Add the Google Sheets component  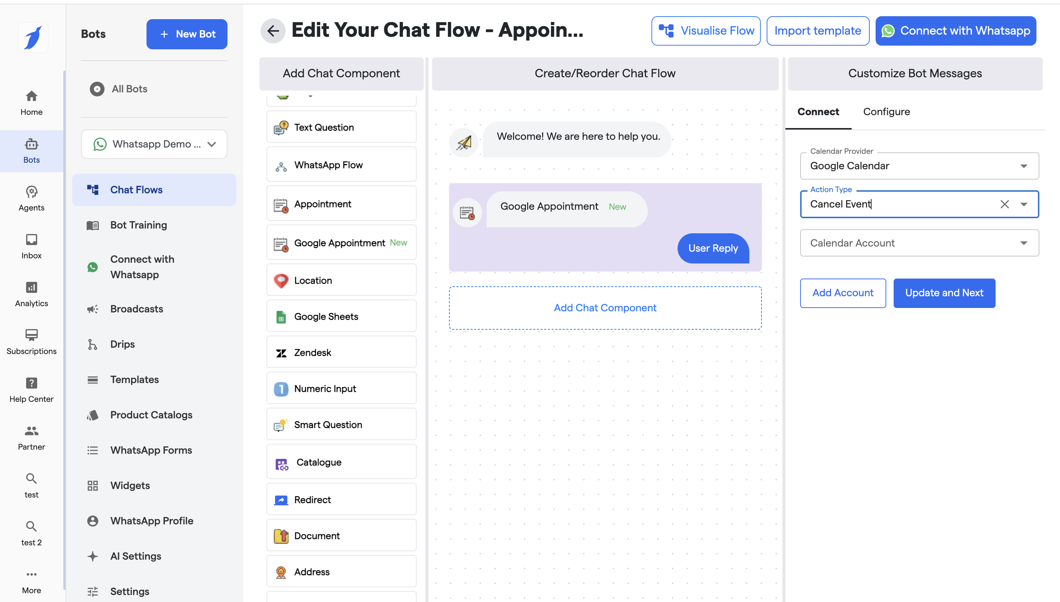[x=341, y=316]
